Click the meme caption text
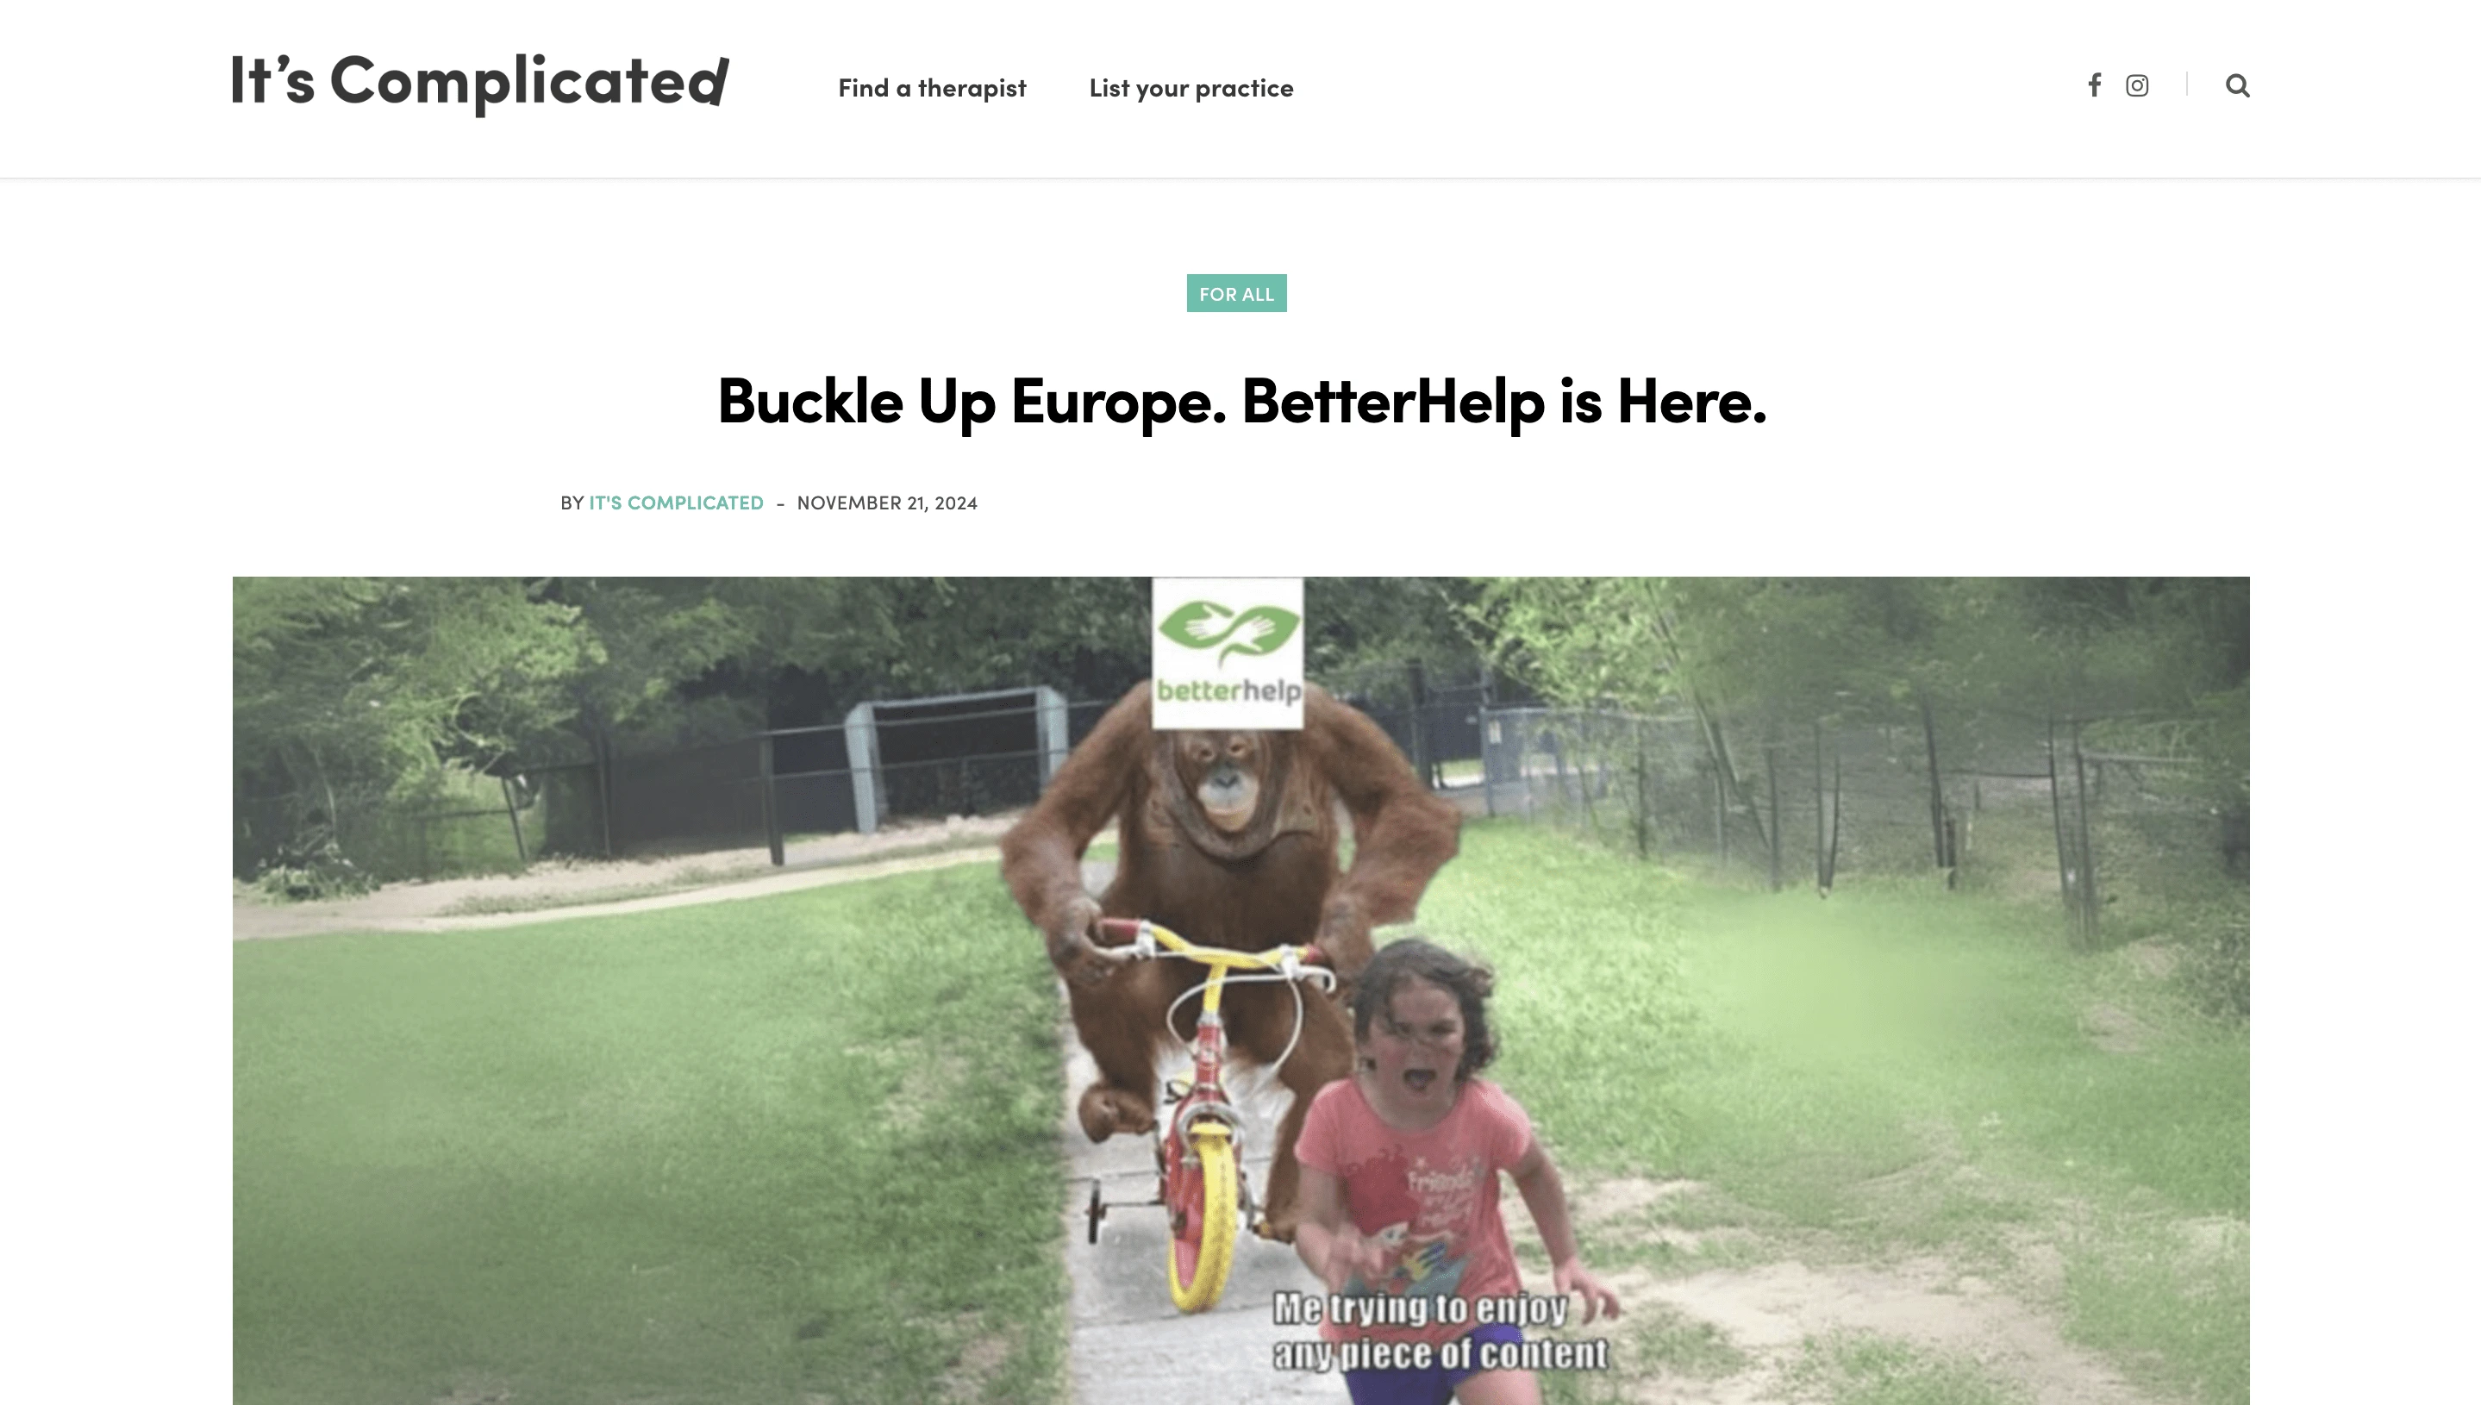Image resolution: width=2481 pixels, height=1405 pixels. pos(1439,1332)
